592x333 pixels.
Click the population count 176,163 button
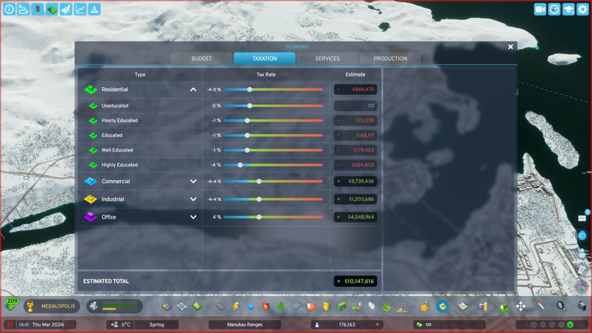(x=347, y=325)
